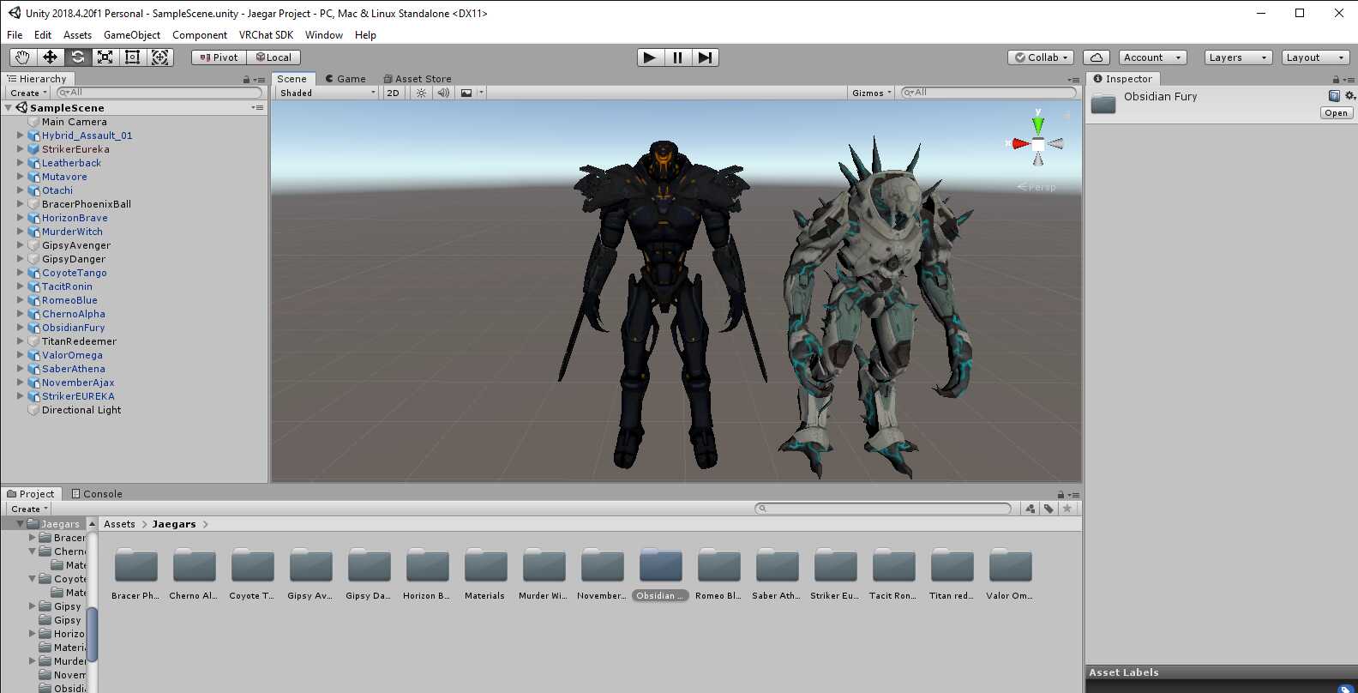Select the Rotate tool

pos(77,57)
